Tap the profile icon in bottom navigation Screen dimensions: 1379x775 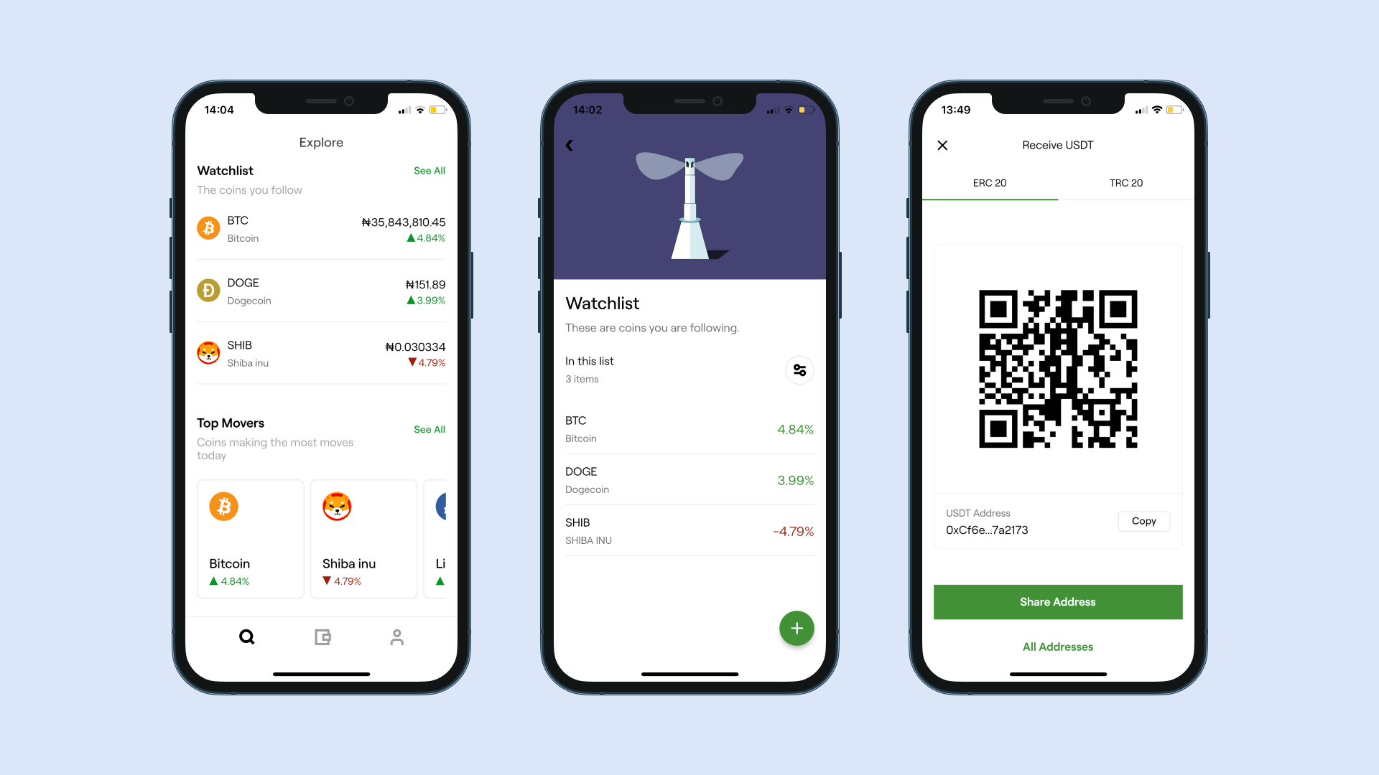(x=397, y=637)
